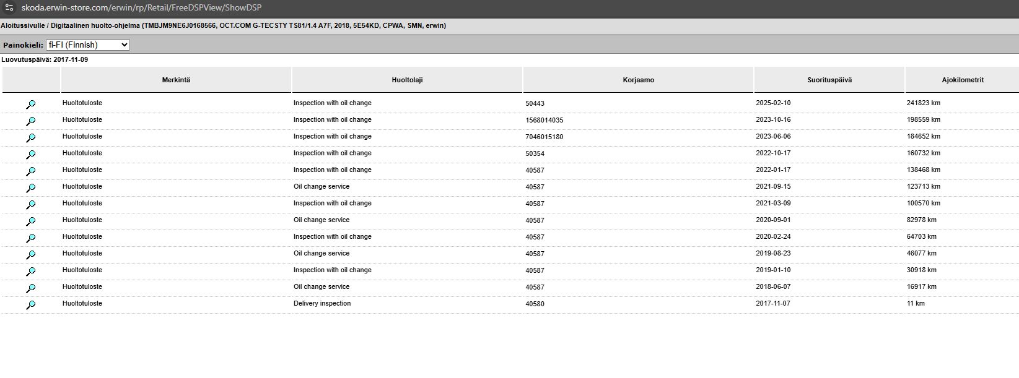Inspect the 2022-01-17 service entry details
Screen dimensions: 1019x378
(30, 171)
